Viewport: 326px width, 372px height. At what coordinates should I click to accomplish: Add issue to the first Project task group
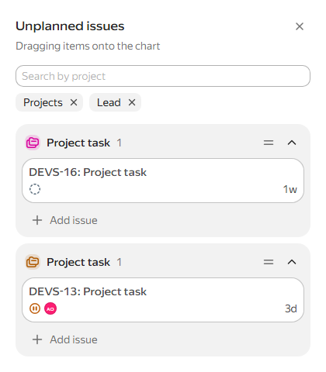coord(64,220)
